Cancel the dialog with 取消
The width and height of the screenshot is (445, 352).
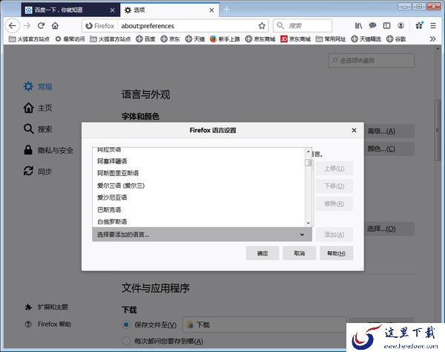(x=299, y=253)
